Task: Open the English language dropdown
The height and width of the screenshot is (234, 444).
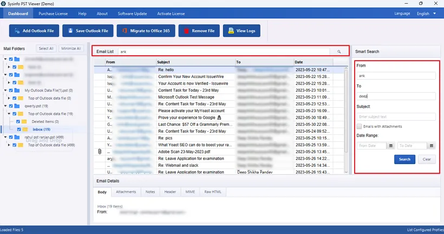Action: [x=427, y=14]
